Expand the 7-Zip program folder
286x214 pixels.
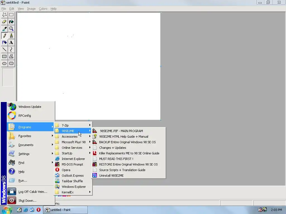(x=73, y=125)
